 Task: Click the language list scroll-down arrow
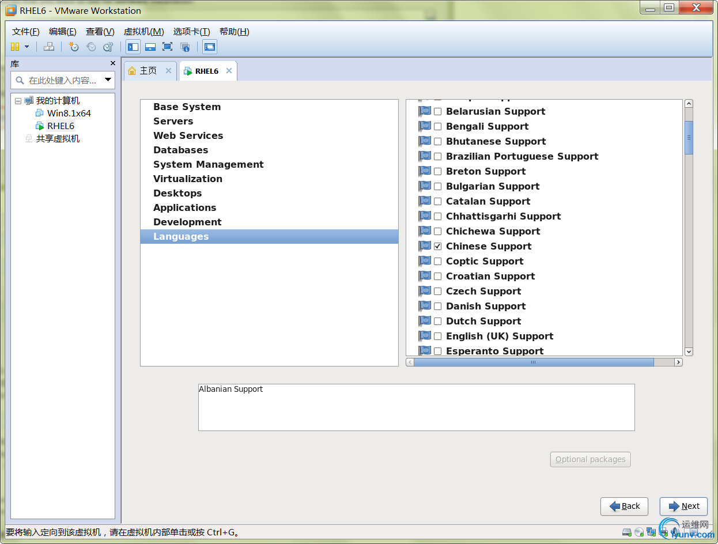[689, 352]
